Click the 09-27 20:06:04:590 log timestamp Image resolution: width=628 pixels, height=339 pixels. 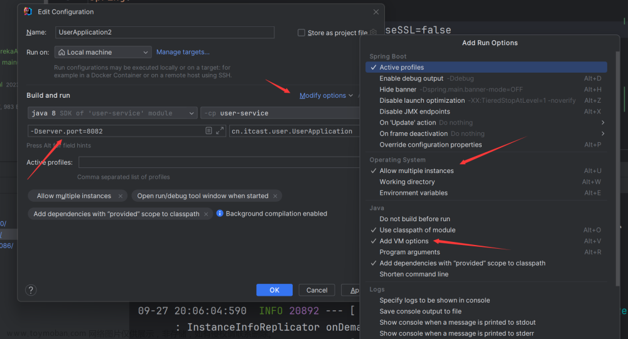(192, 311)
